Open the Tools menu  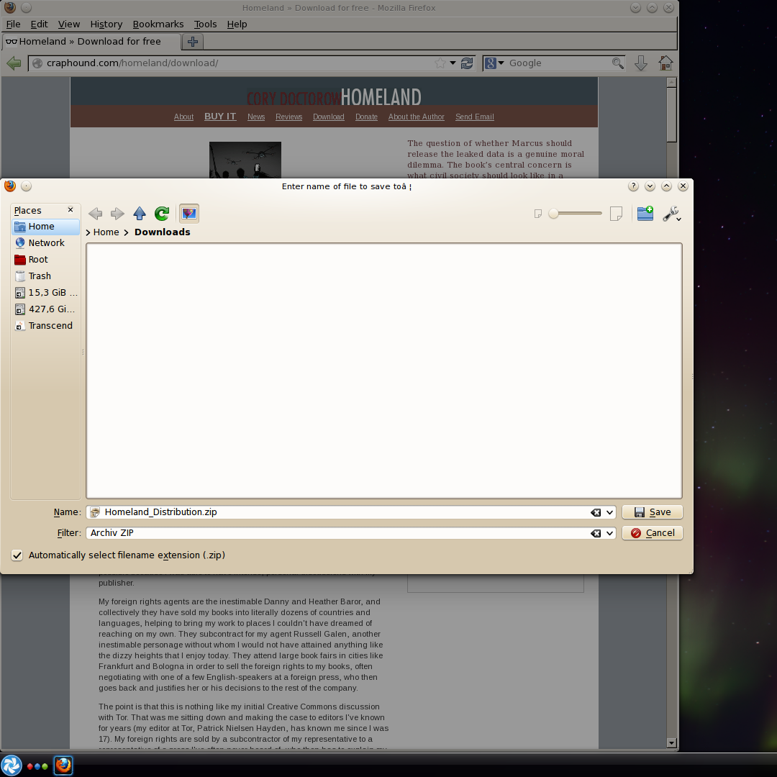pyautogui.click(x=205, y=24)
